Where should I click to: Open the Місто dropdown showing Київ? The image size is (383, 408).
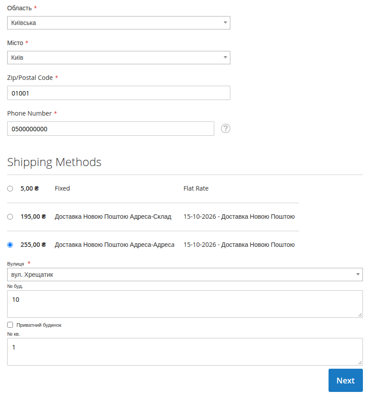pyautogui.click(x=119, y=58)
